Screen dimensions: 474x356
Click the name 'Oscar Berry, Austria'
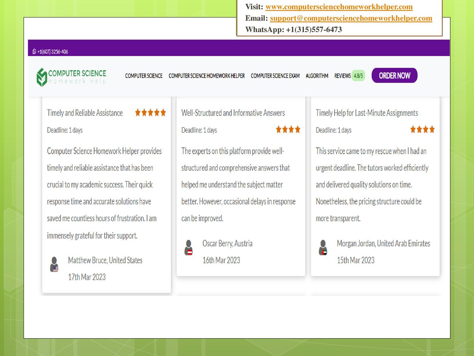pyautogui.click(x=228, y=244)
